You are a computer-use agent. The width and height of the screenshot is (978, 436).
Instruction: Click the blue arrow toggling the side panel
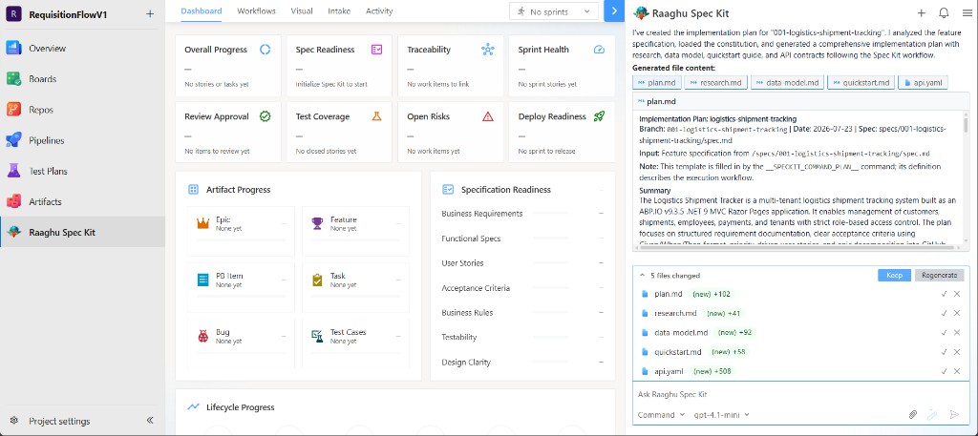614,11
